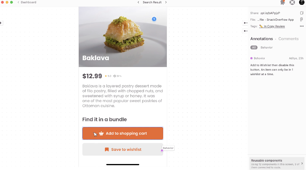The height and width of the screenshot is (170, 306).
Task: Open the user profile avatar
Action: (301, 2)
